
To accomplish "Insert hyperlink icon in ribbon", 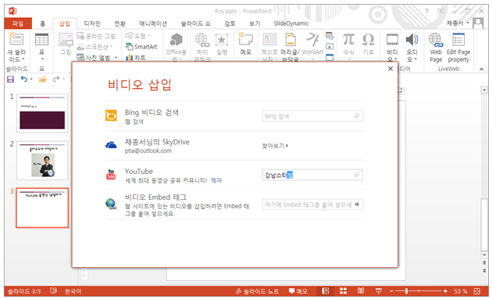I will coord(202,40).
